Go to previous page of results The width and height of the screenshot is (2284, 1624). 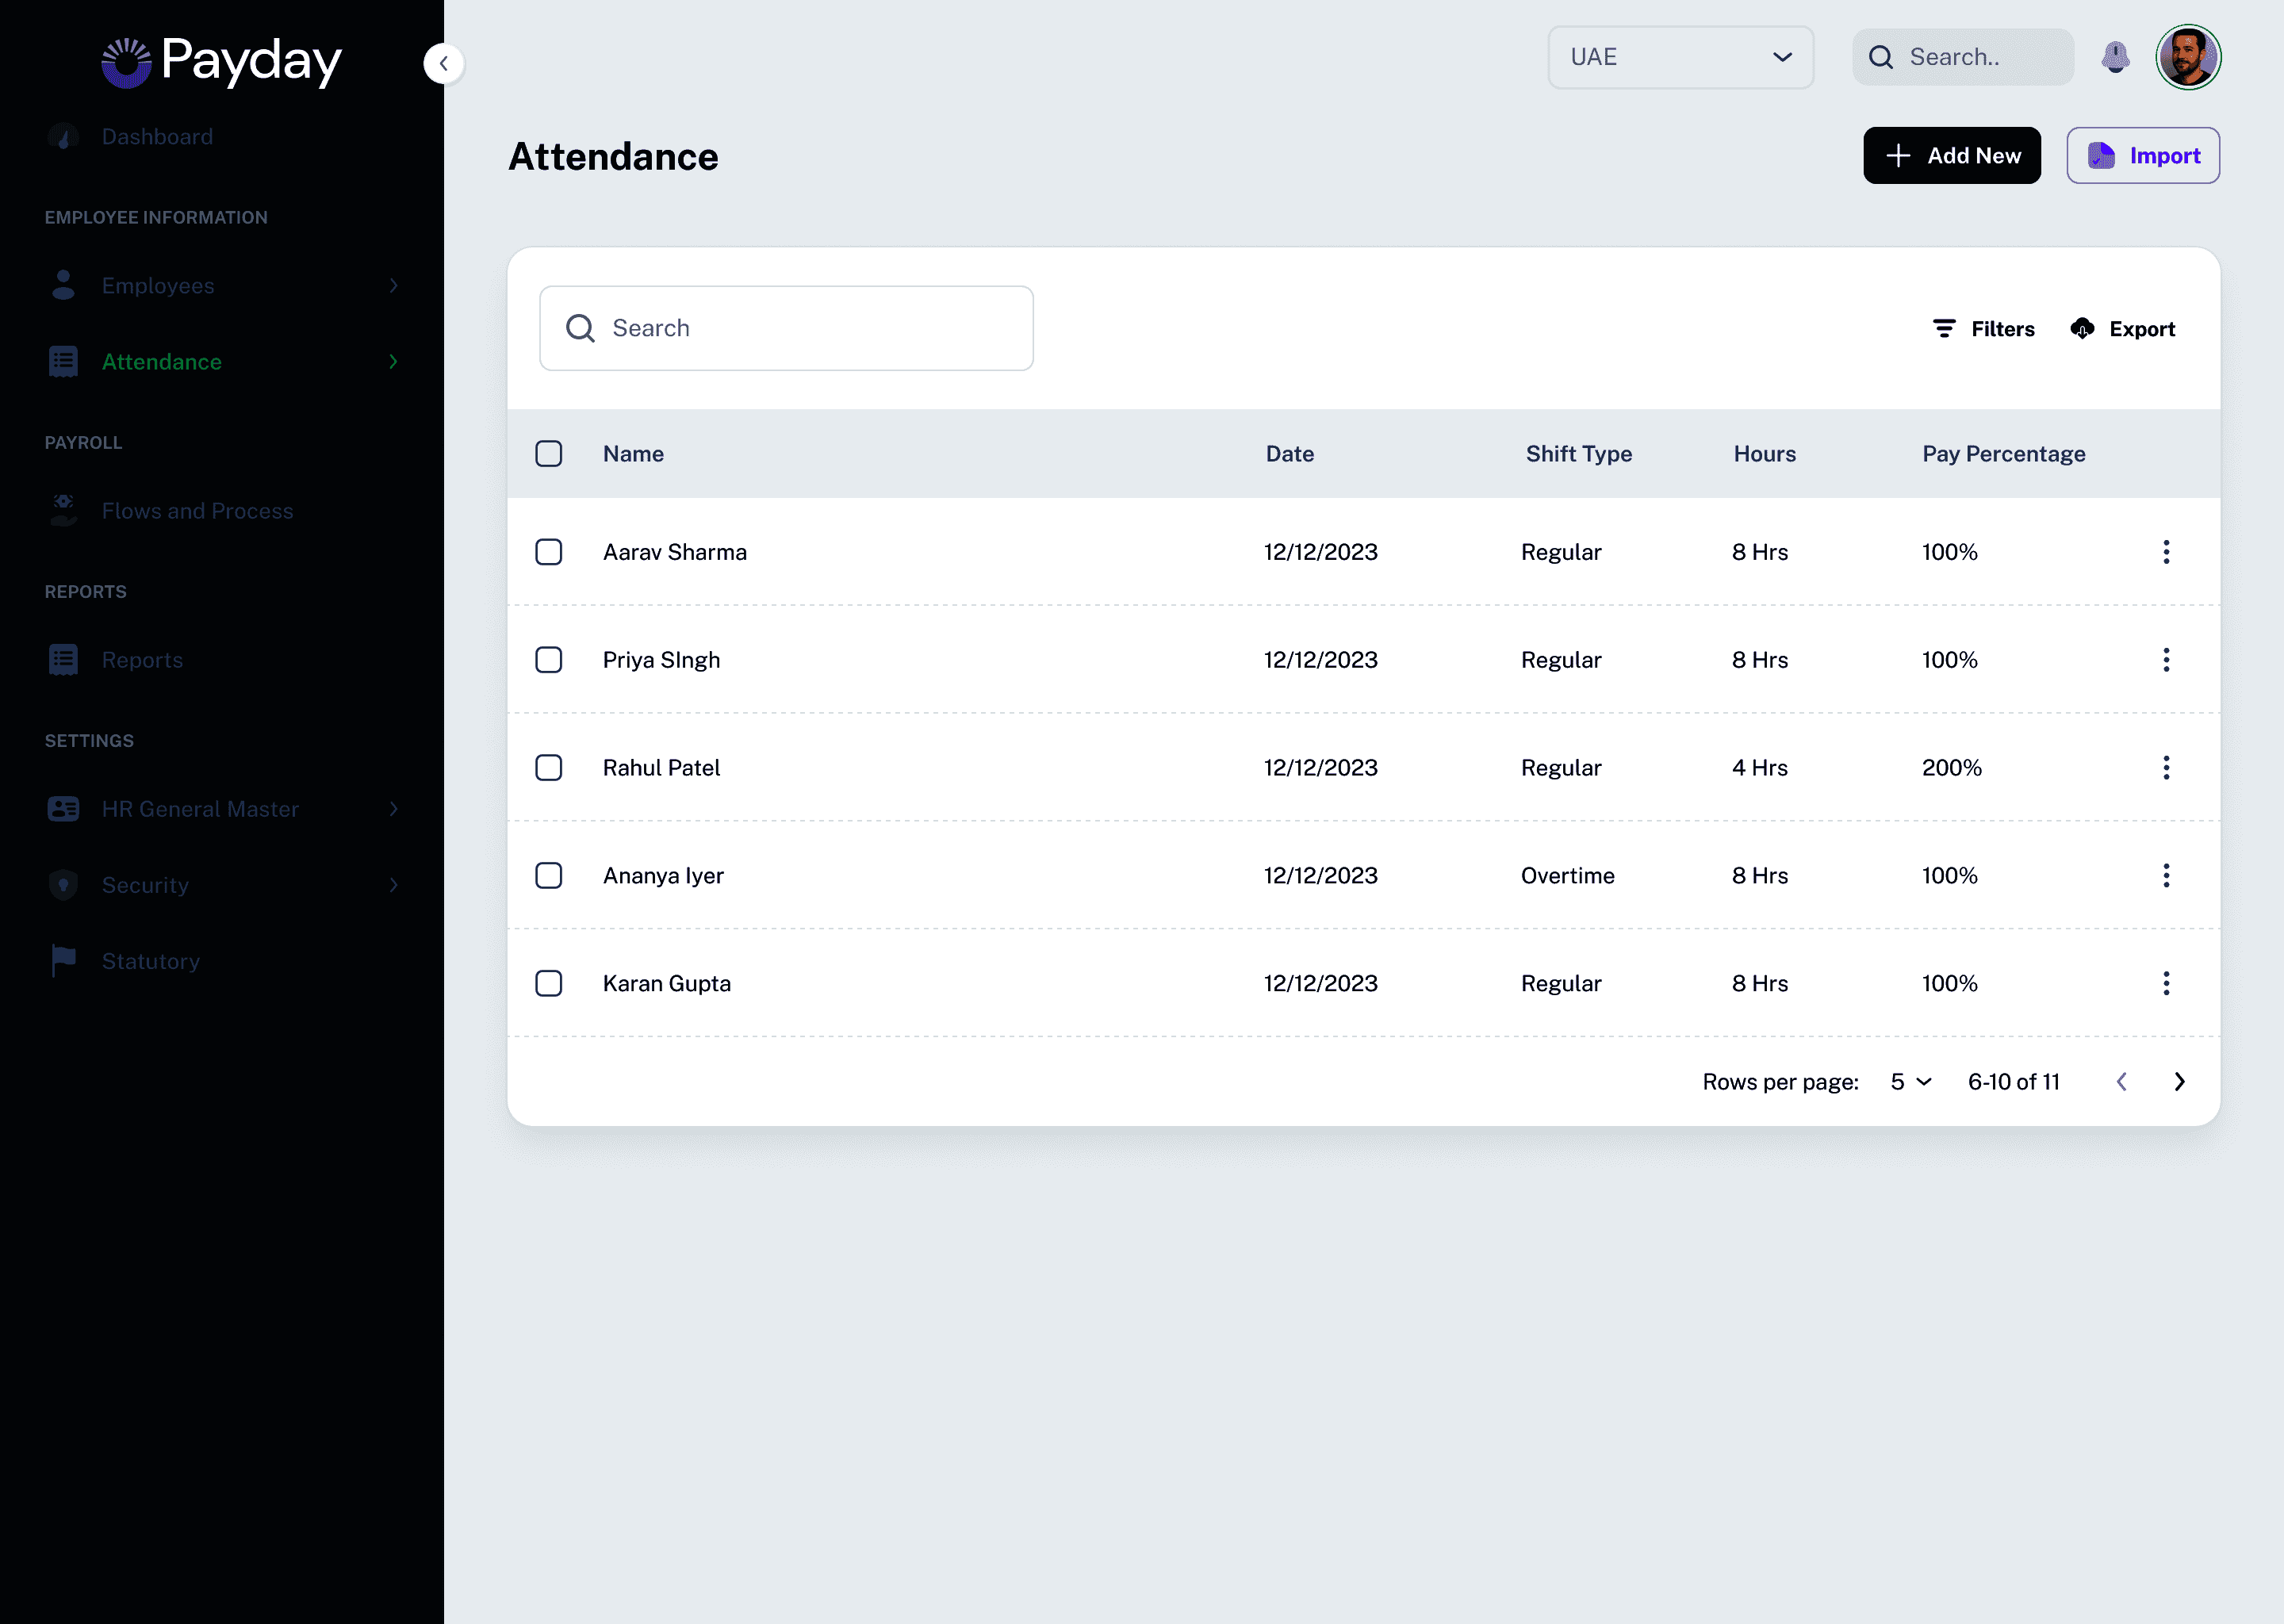[x=2121, y=1082]
